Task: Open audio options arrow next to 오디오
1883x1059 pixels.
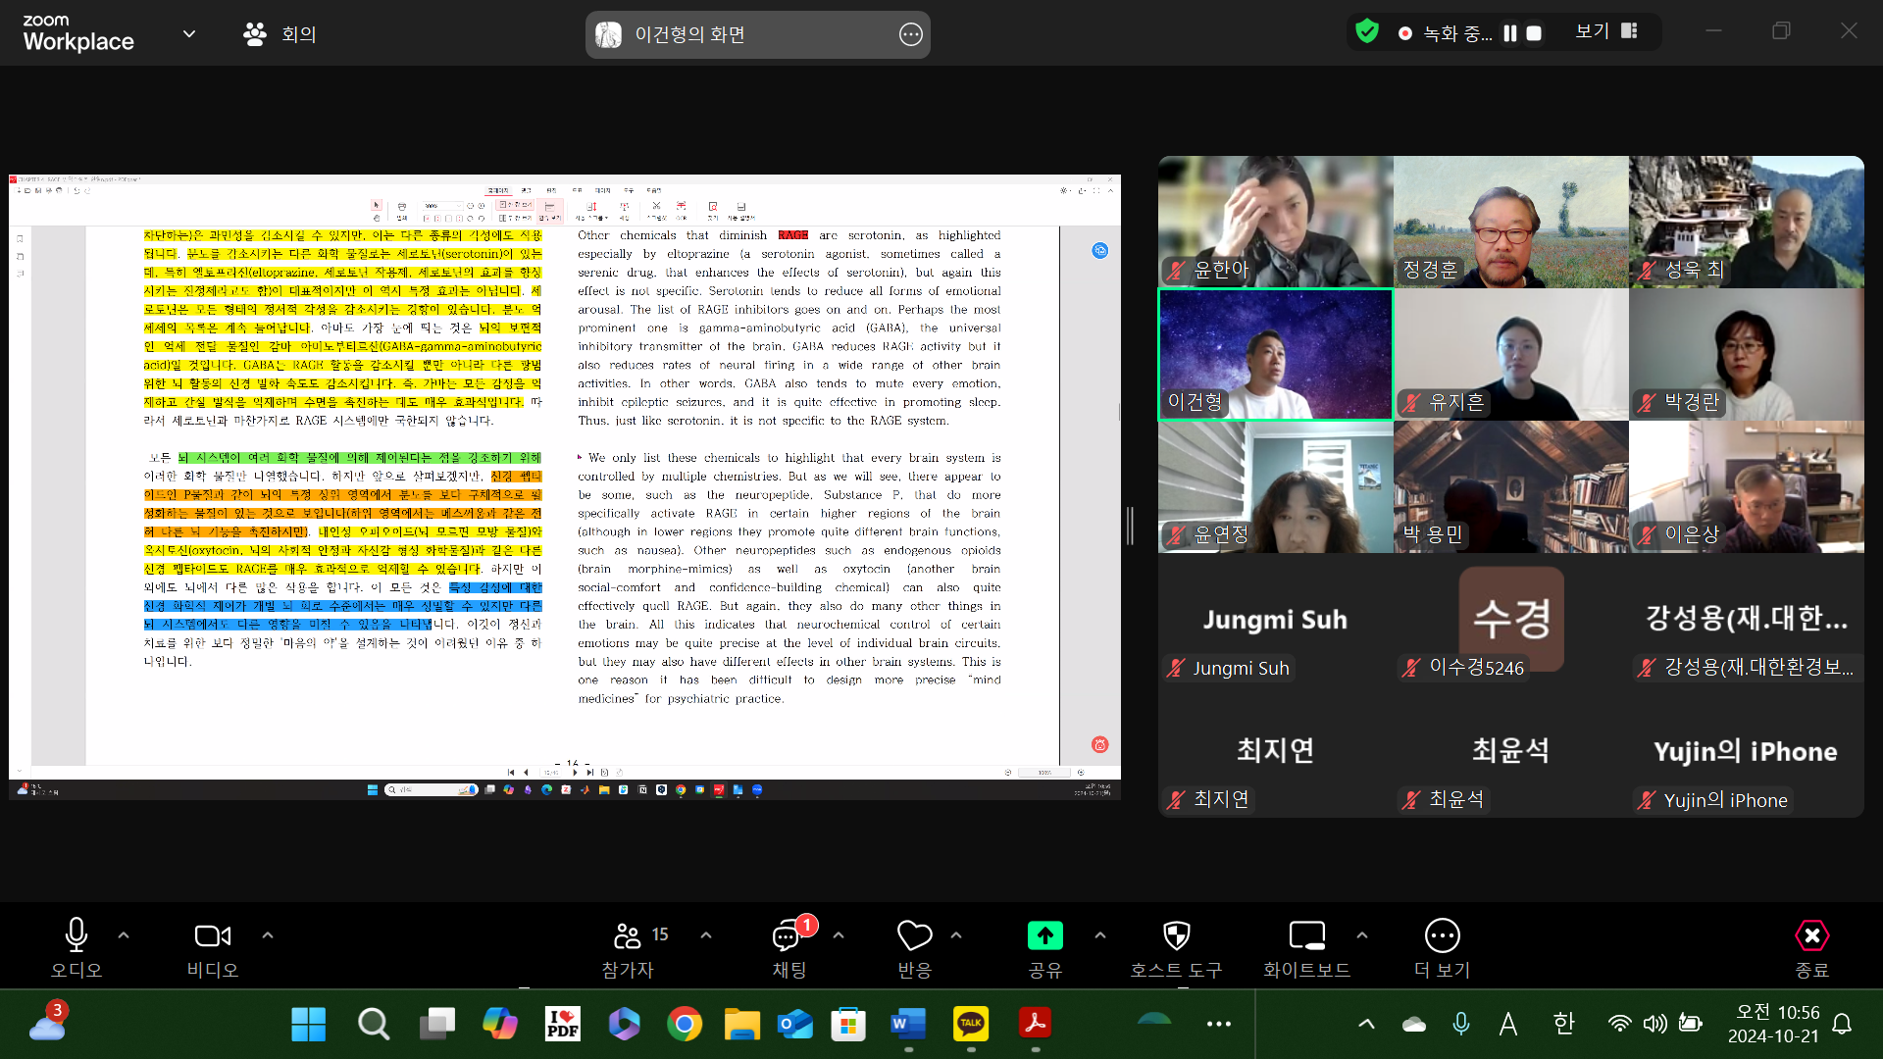Action: pyautogui.click(x=124, y=935)
